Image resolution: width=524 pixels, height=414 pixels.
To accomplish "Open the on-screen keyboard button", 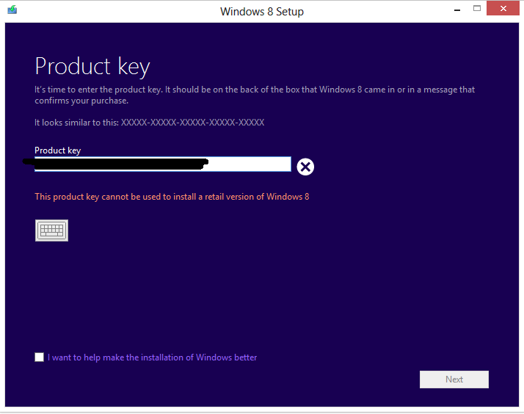I will tap(52, 230).
